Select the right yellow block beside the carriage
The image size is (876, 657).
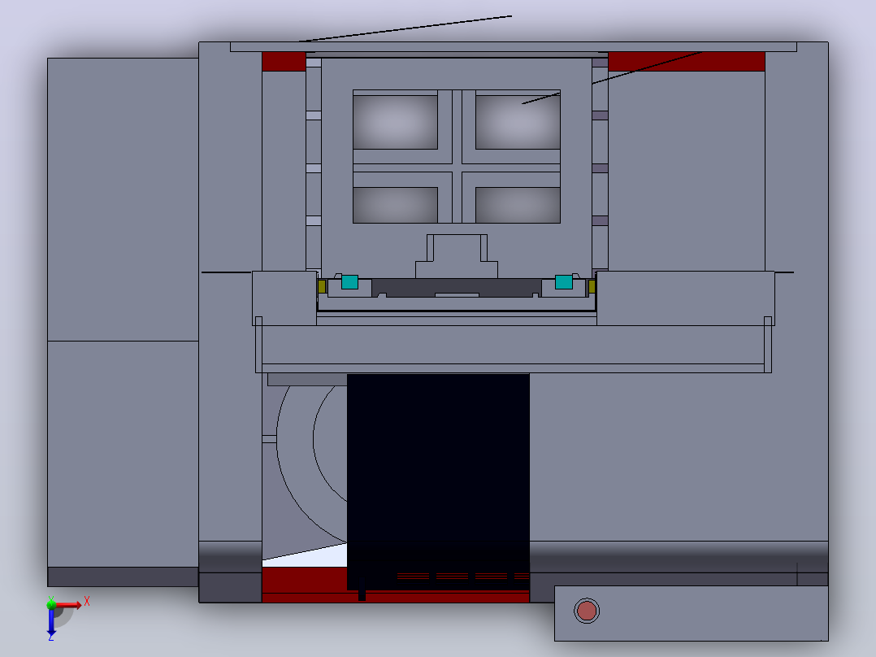[x=592, y=286]
